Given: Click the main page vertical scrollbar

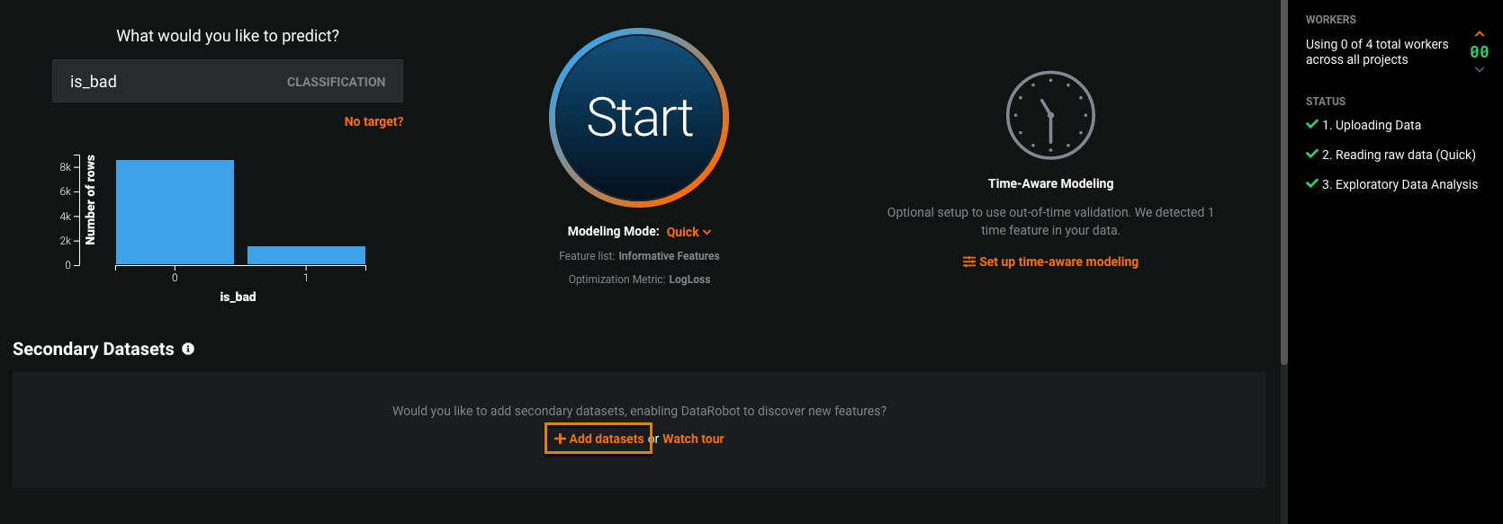Looking at the screenshot, I should tap(1284, 182).
